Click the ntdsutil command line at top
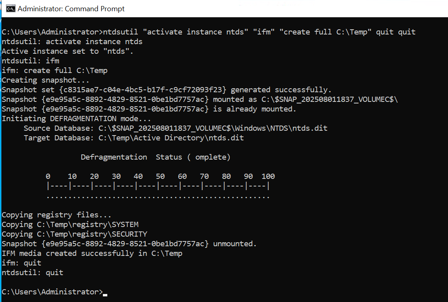 [x=209, y=32]
